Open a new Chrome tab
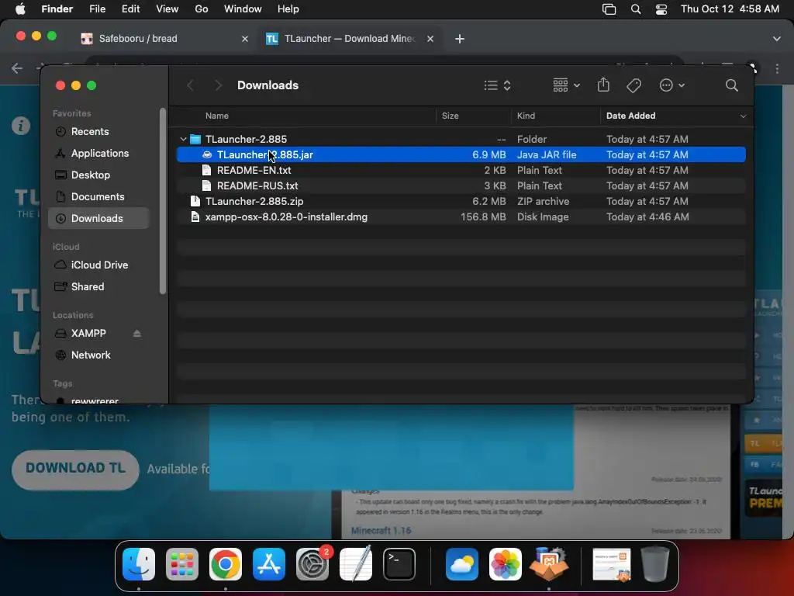The width and height of the screenshot is (794, 596). (459, 39)
